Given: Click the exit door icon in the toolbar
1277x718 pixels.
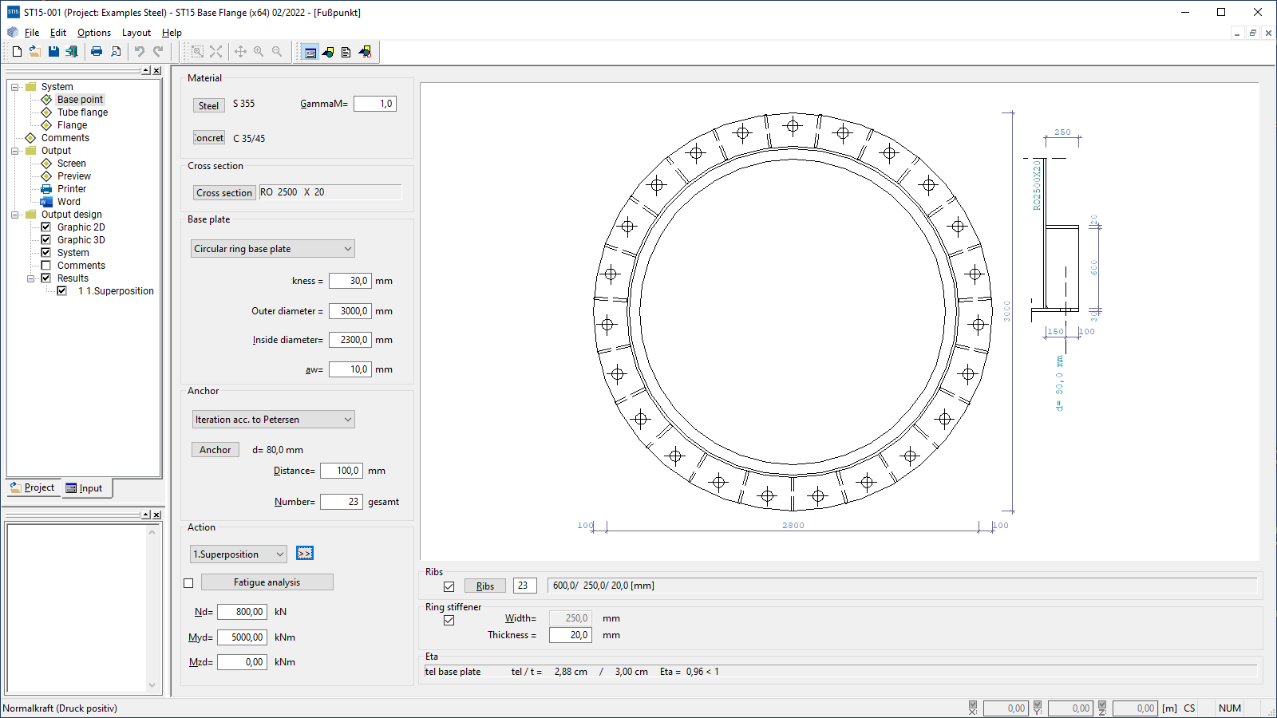Looking at the screenshot, I should (x=72, y=52).
